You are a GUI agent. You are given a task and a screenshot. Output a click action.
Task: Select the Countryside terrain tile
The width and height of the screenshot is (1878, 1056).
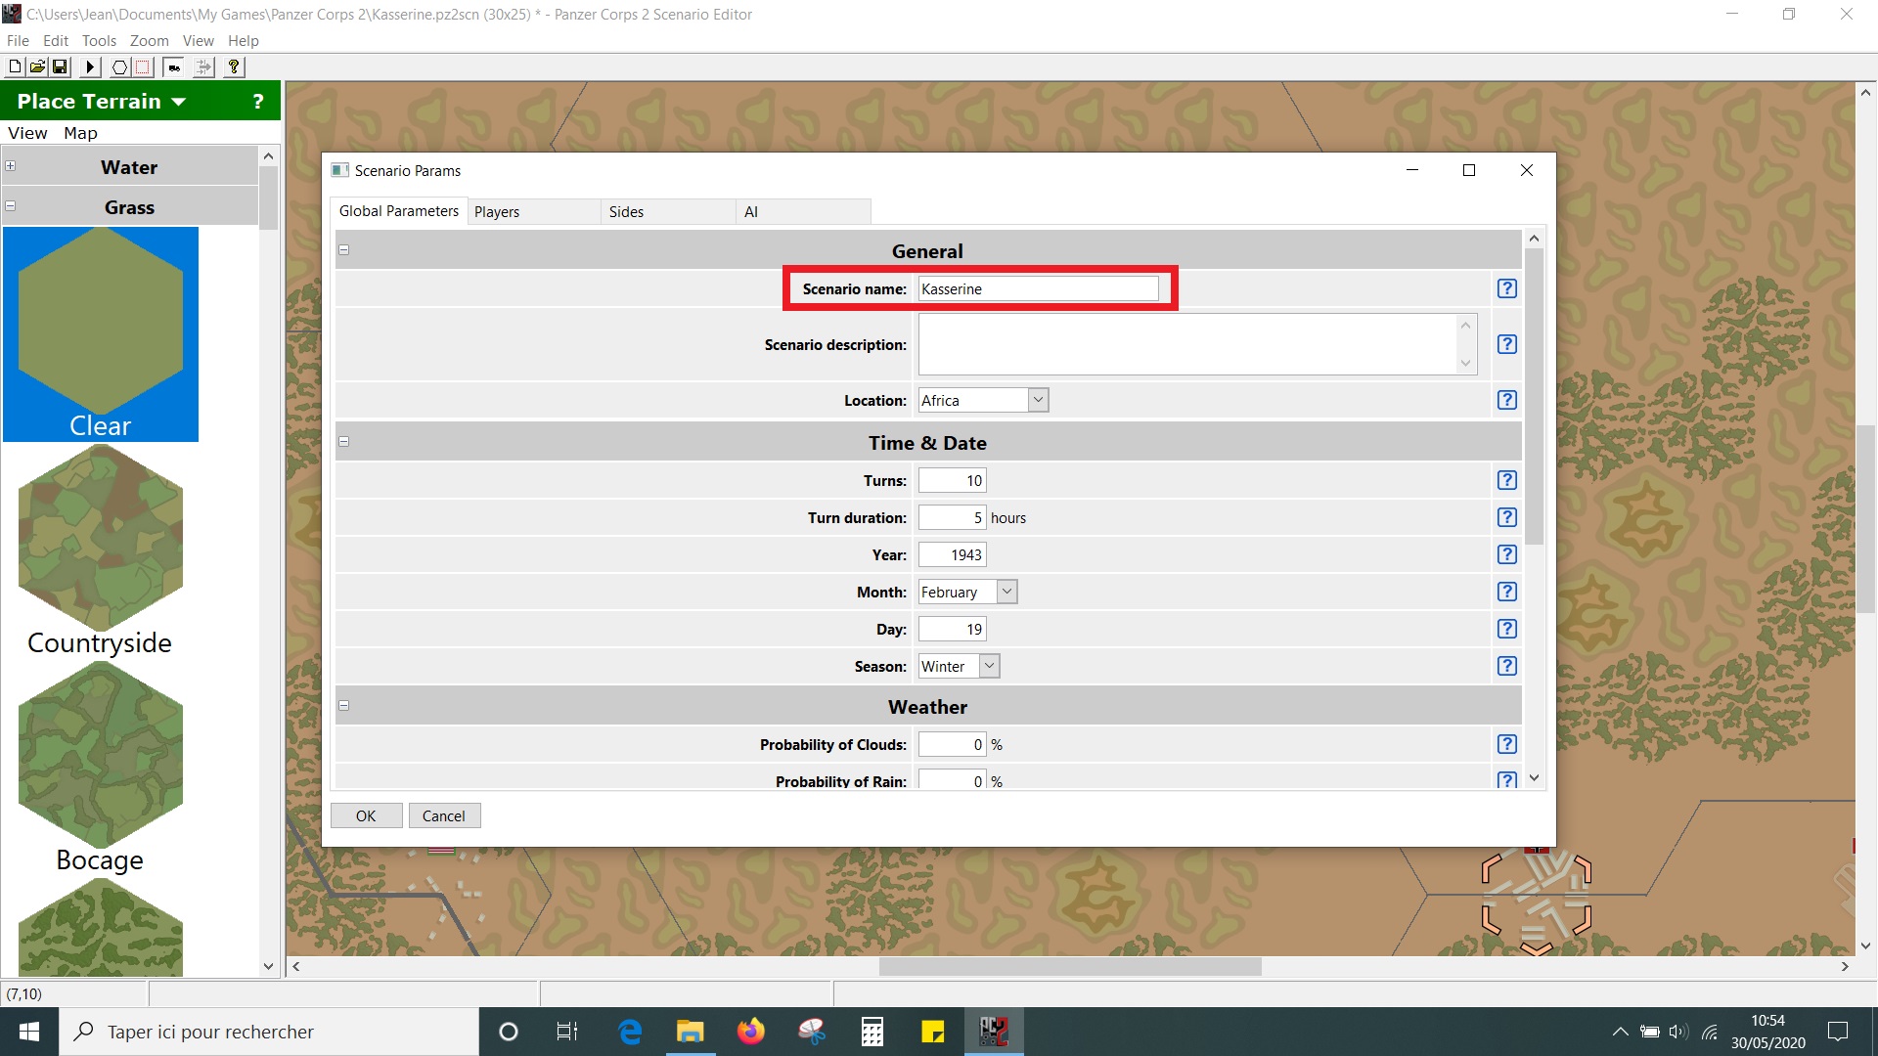[x=101, y=550]
